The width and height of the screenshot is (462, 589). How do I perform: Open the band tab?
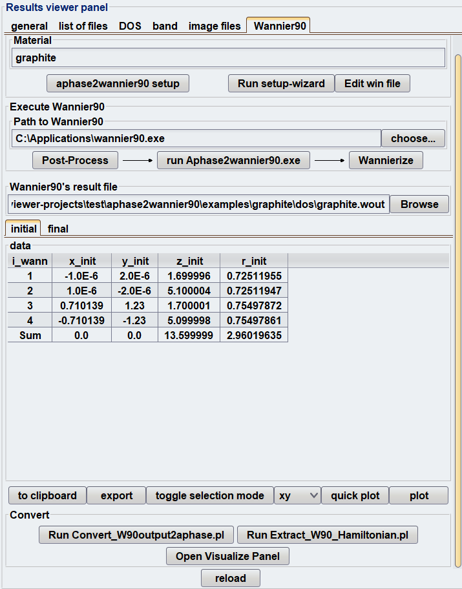pos(165,26)
